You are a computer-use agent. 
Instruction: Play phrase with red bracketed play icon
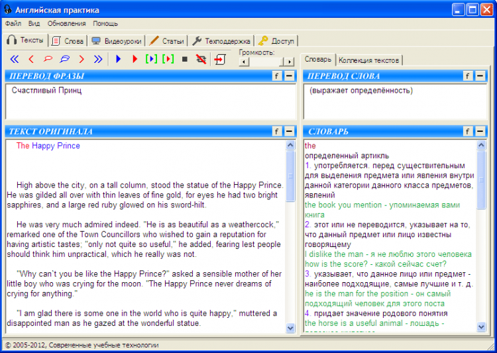(x=168, y=59)
